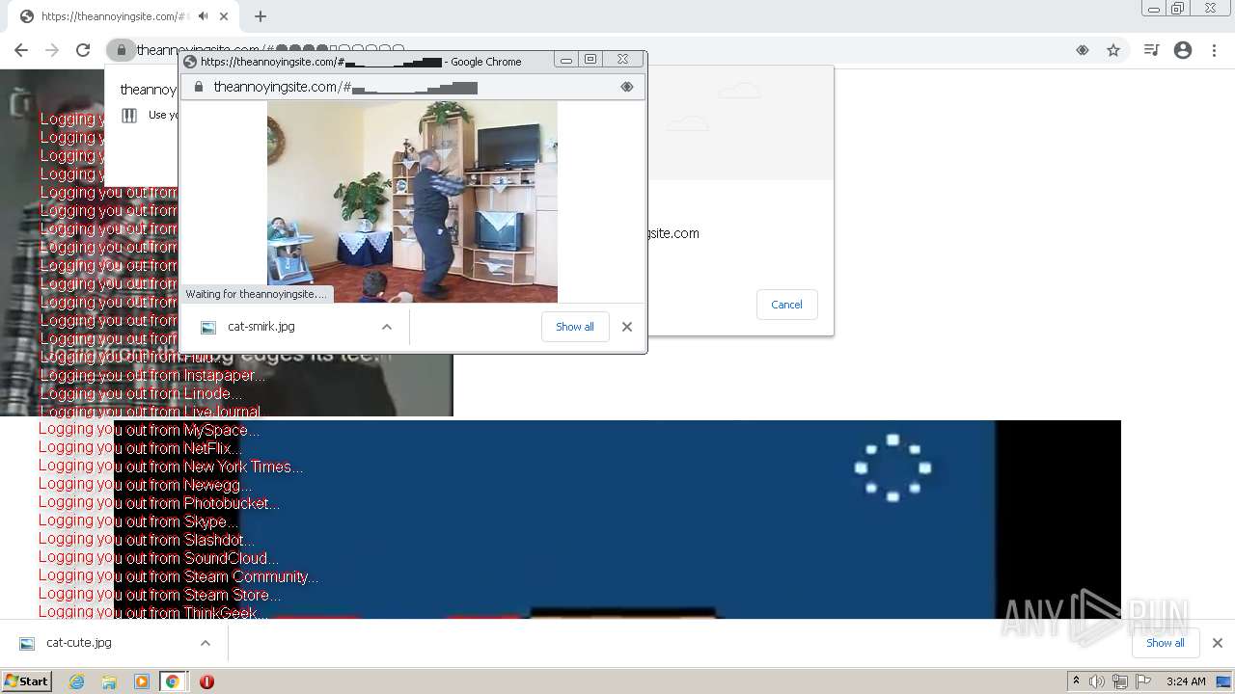Launch Internet Explorer from the taskbar

coord(77,681)
